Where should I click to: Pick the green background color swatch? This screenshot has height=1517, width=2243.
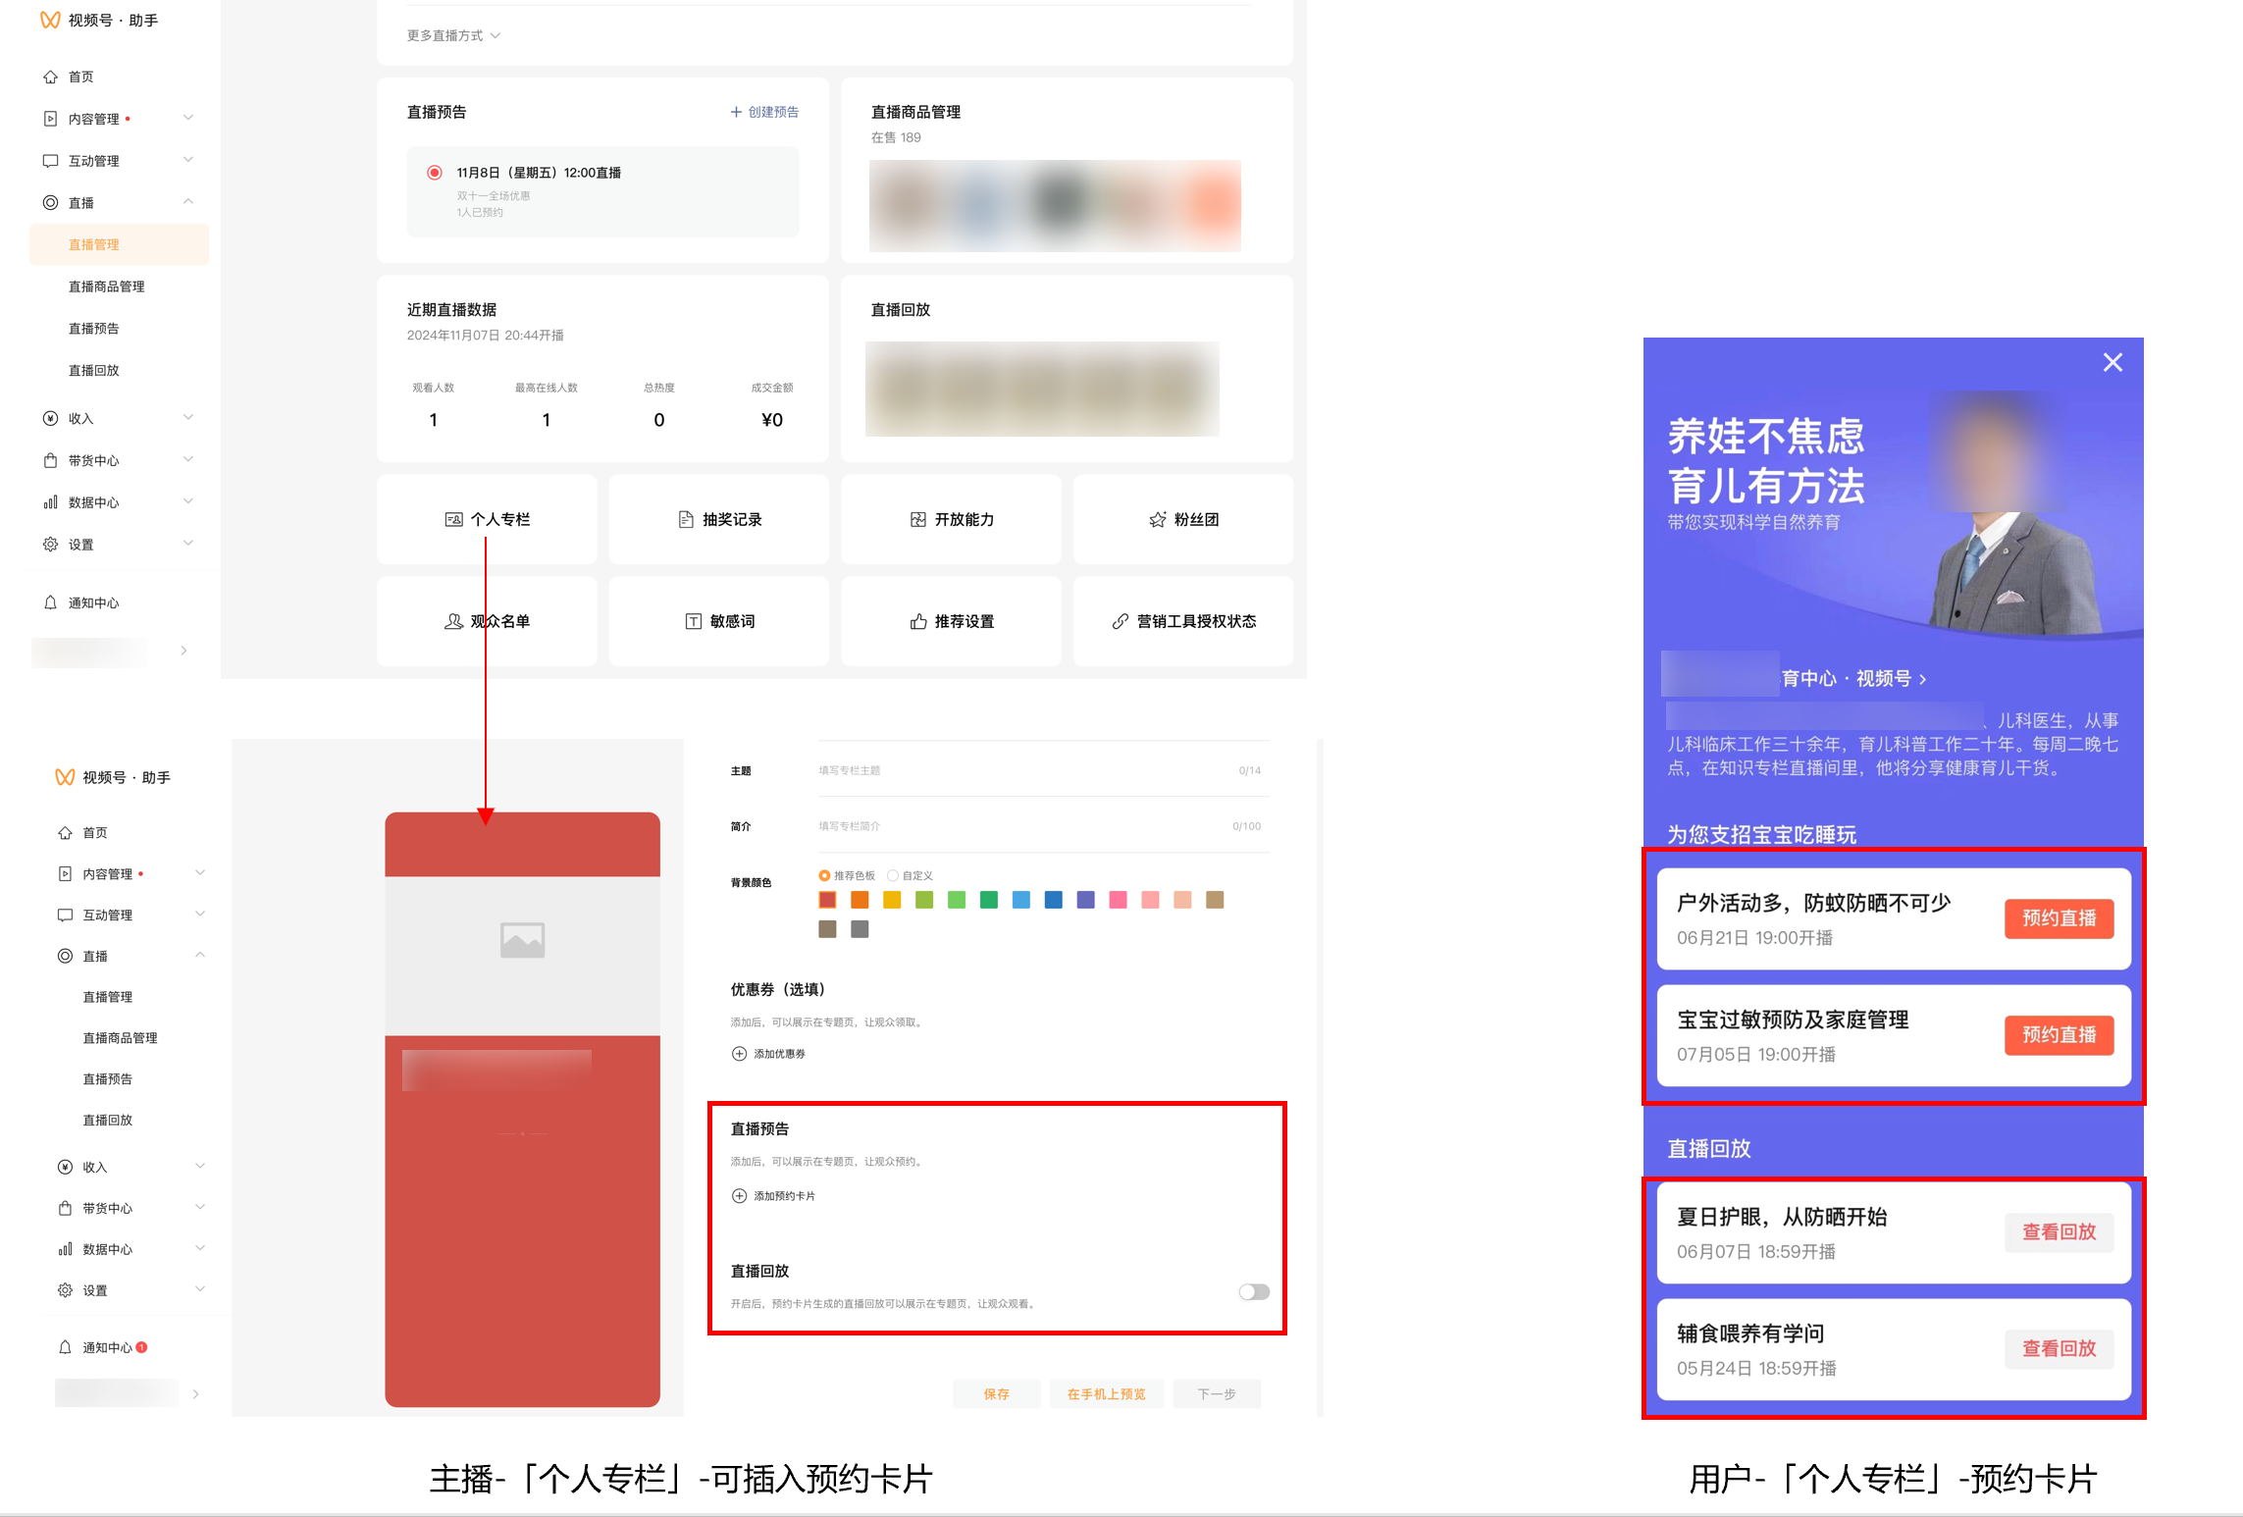coord(988,900)
